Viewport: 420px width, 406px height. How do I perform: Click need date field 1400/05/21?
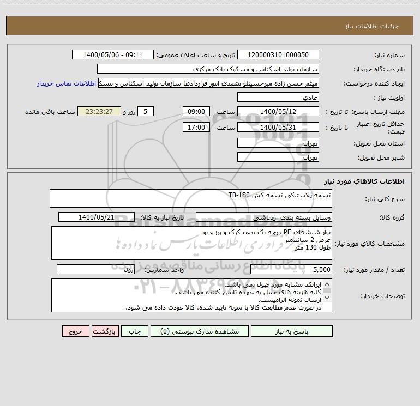97,217
